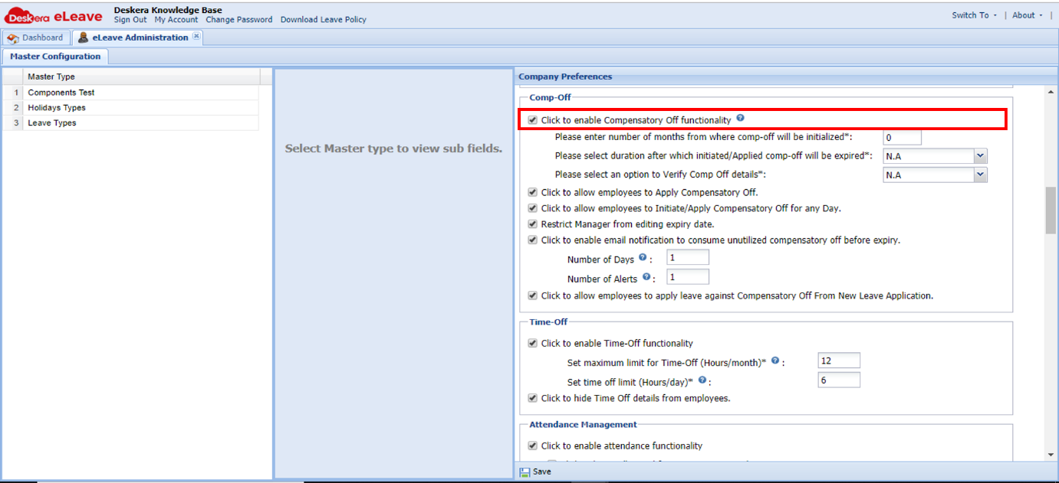Click the person icon on eLeave Administration tab

(83, 36)
